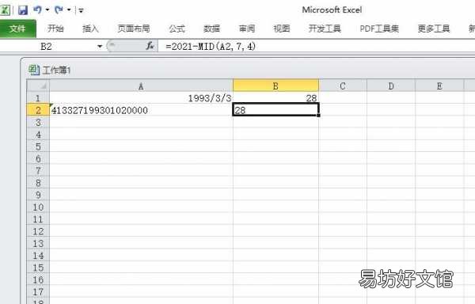This screenshot has height=304, width=475.
Task: Click the green error indicator in cell A2
Action: (x=51, y=105)
